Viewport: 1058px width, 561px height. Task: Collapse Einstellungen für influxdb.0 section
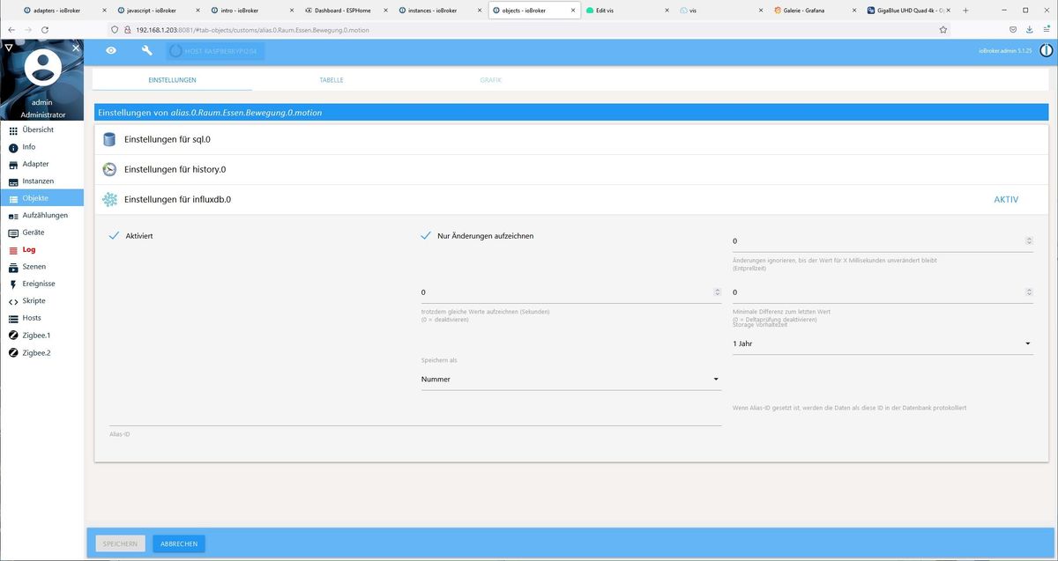point(571,200)
